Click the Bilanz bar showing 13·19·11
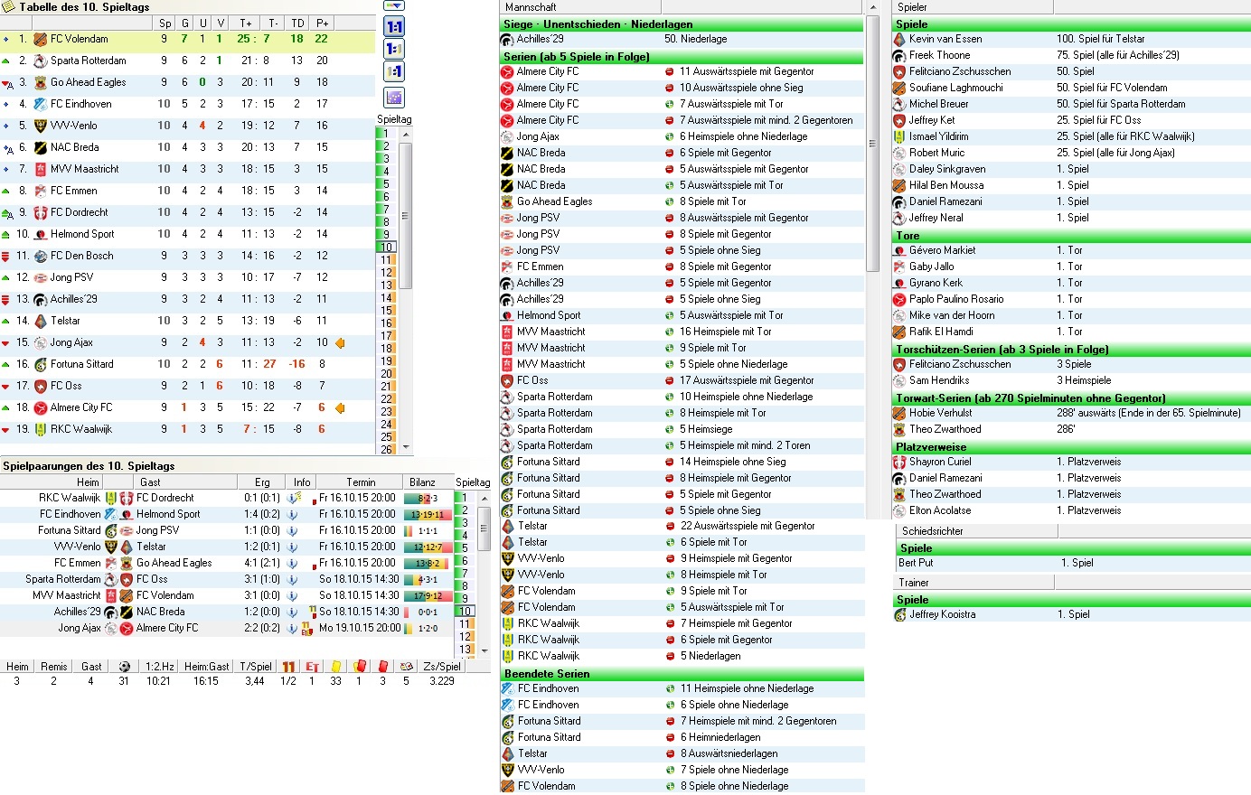Image resolution: width=1251 pixels, height=795 pixels. point(427,514)
